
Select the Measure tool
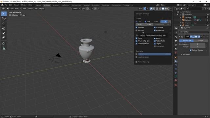point(4,48)
